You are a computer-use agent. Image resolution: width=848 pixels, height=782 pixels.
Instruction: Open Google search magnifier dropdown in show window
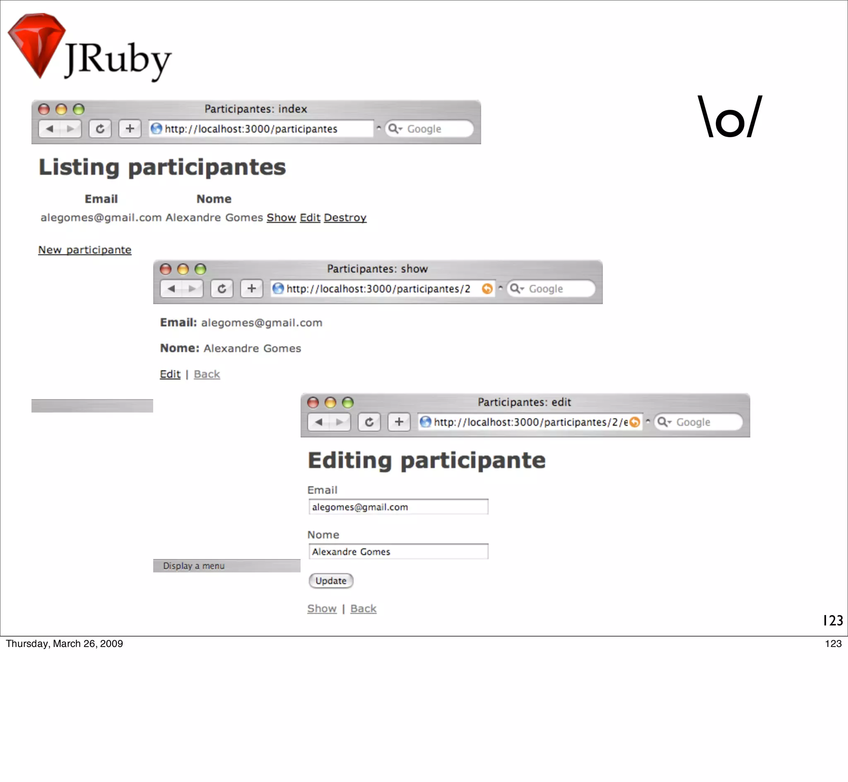(517, 289)
